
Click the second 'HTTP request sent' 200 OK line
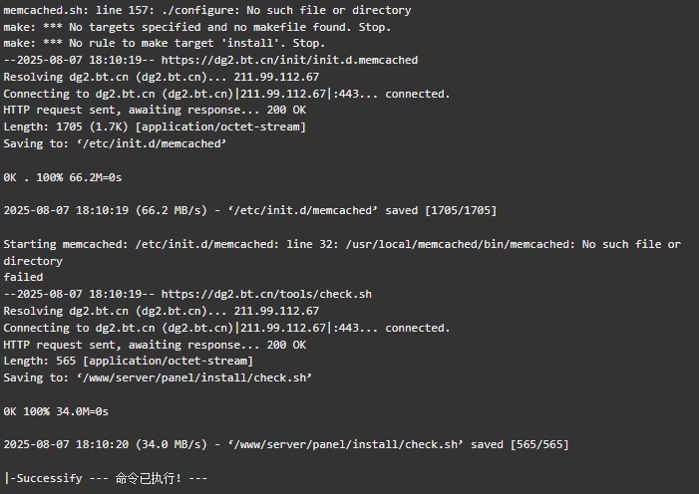click(155, 345)
